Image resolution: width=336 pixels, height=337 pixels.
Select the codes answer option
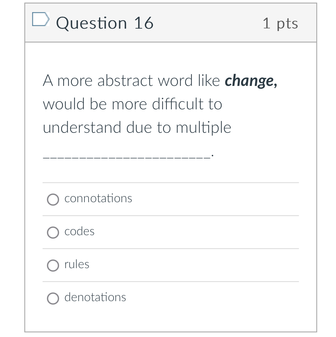click(x=53, y=232)
